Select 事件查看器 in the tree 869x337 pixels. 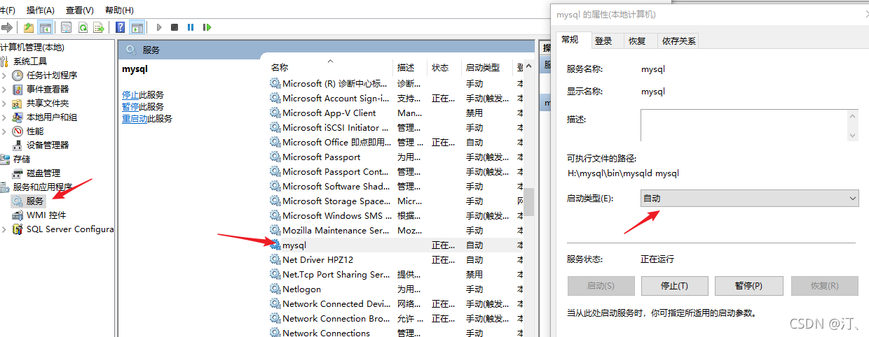48,89
